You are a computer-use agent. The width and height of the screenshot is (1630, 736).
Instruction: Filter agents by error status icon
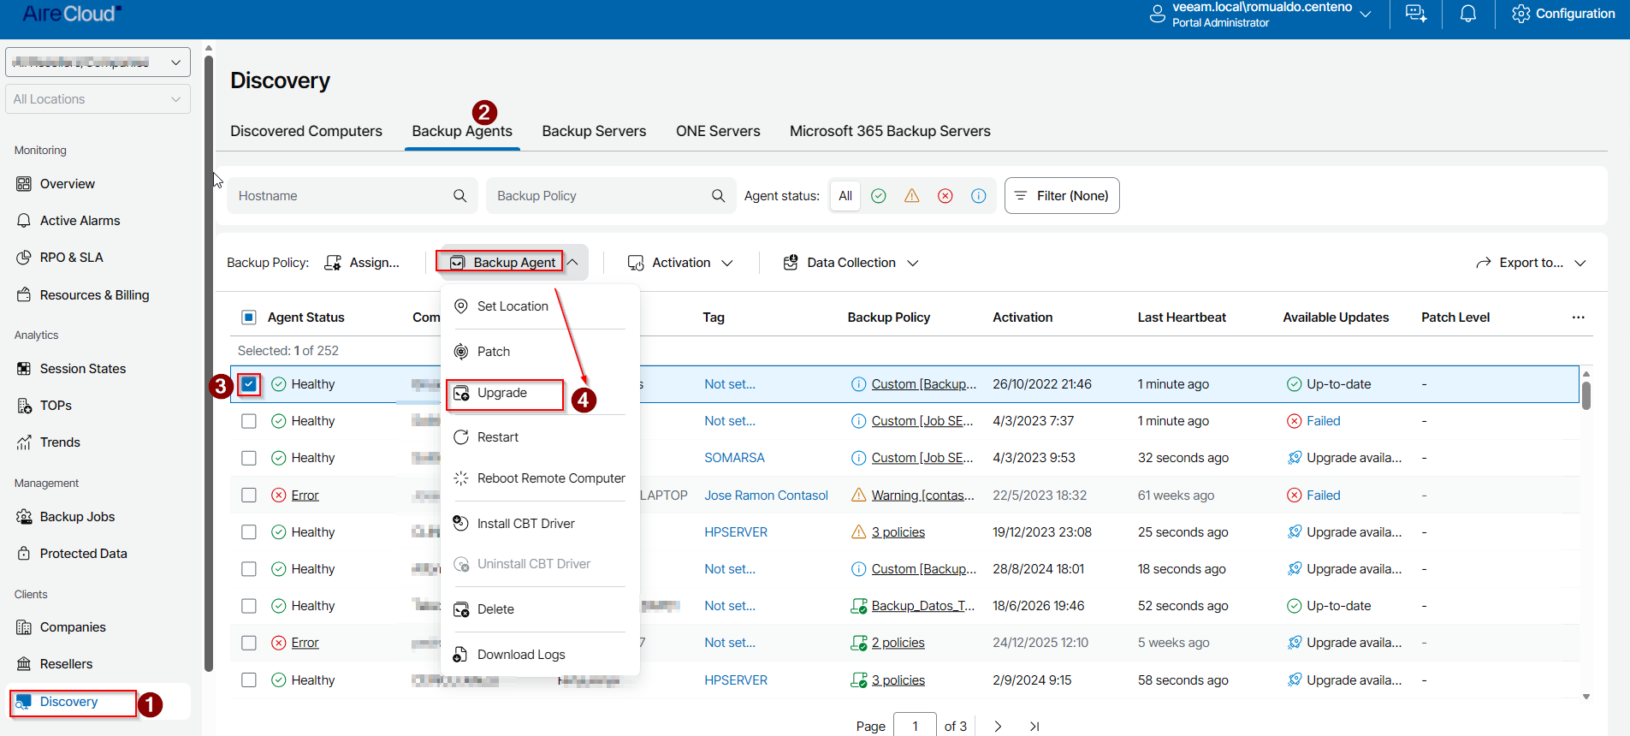[x=945, y=196]
